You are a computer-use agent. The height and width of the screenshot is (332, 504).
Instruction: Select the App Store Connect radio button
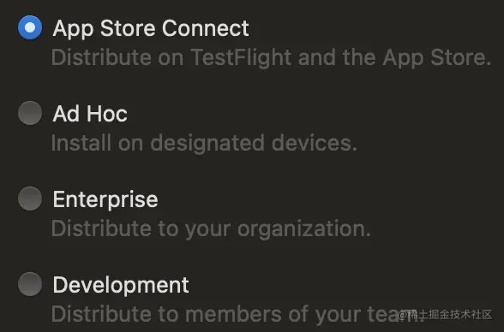[30, 27]
